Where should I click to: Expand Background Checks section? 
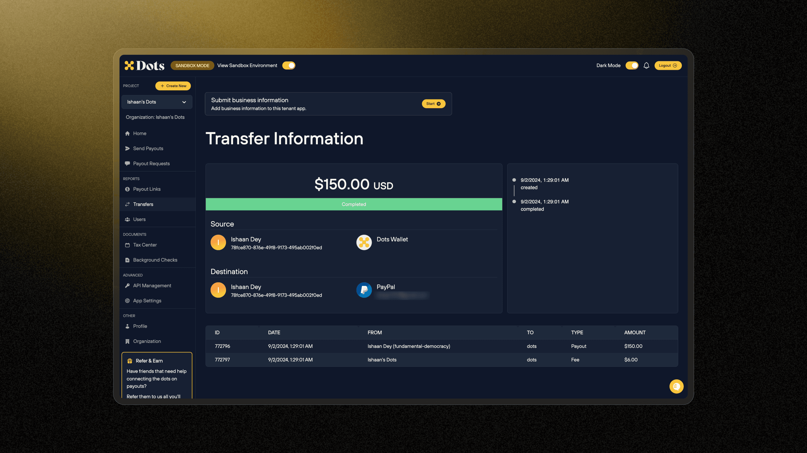(x=155, y=260)
